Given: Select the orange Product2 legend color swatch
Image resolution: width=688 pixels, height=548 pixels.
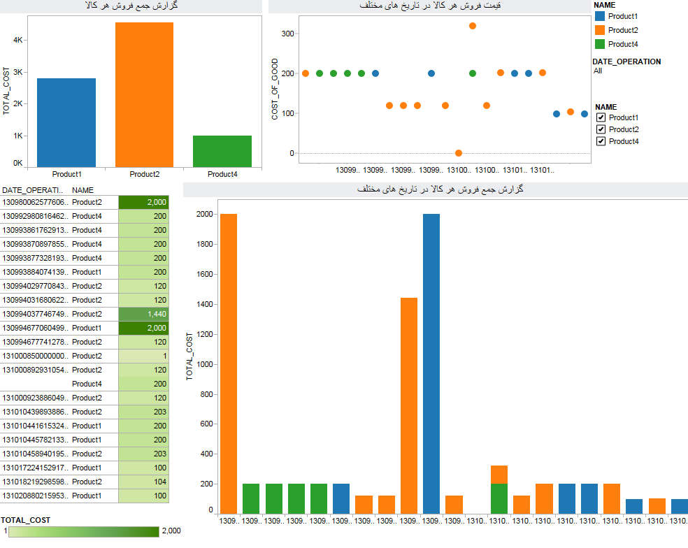Looking at the screenshot, I should 600,30.
